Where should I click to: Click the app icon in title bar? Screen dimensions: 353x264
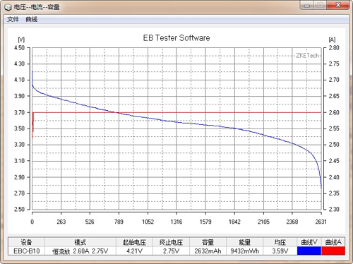(8, 7)
